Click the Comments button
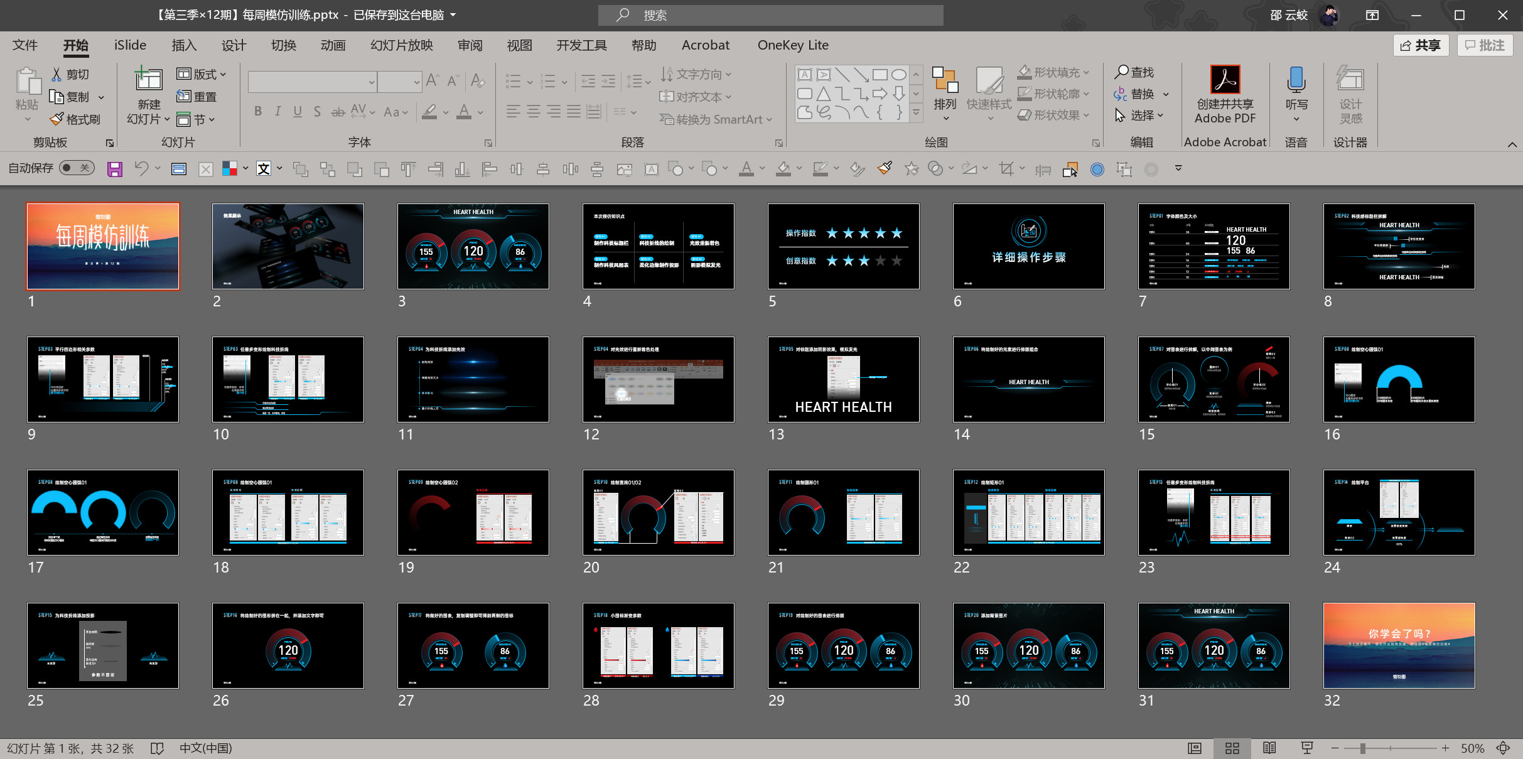1523x759 pixels. (x=1485, y=45)
